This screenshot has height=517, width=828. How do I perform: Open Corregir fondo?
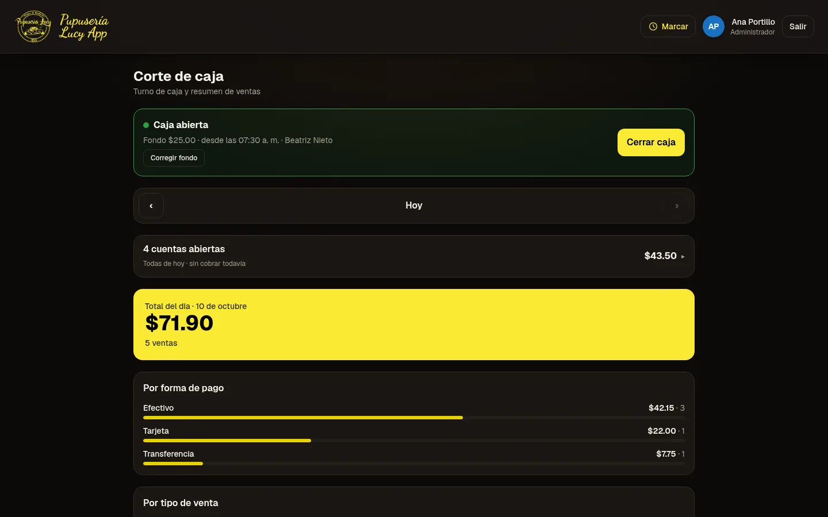point(174,158)
